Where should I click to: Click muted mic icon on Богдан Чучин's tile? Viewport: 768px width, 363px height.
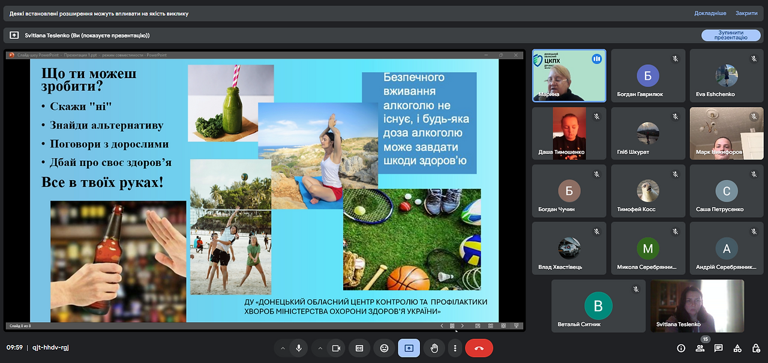click(x=596, y=174)
